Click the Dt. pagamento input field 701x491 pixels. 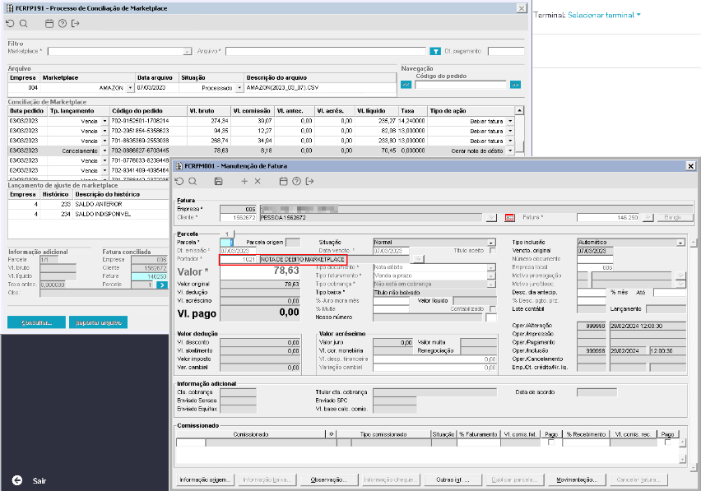pos(506,51)
